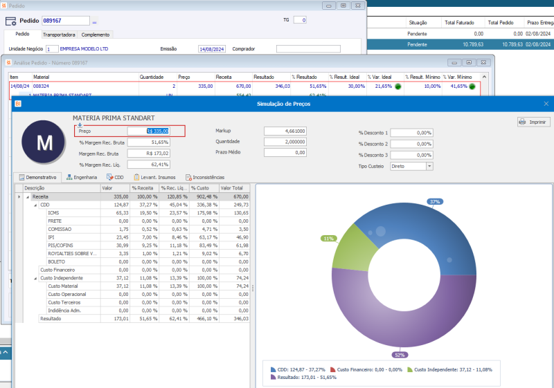Collapse the Custo Independente node
Viewport: 554px width, 388px height.
[x=35, y=278]
